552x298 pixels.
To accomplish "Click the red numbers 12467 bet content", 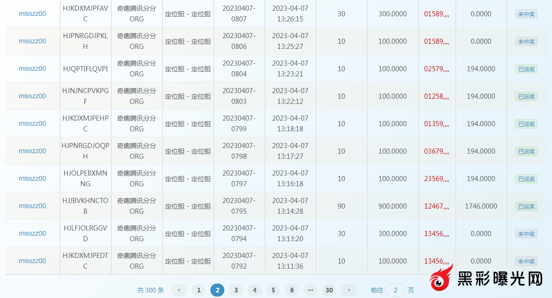I will tap(436, 206).
